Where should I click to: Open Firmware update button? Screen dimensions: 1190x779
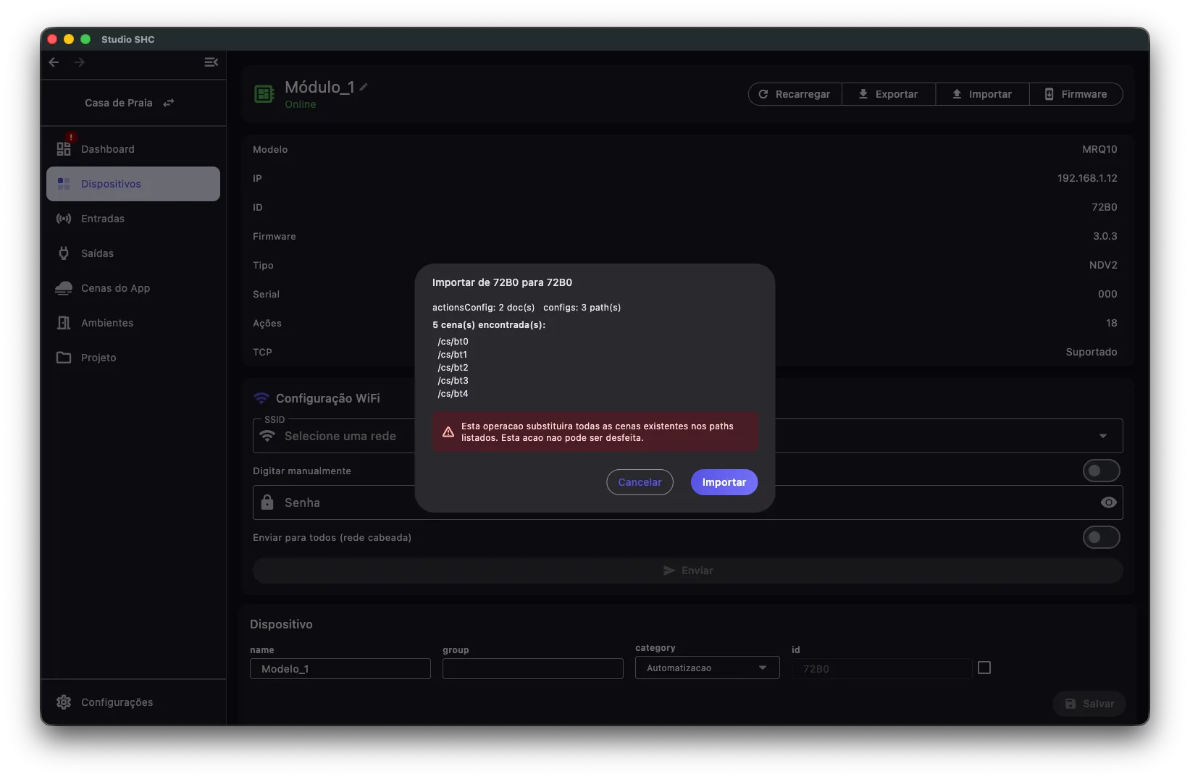tap(1076, 94)
